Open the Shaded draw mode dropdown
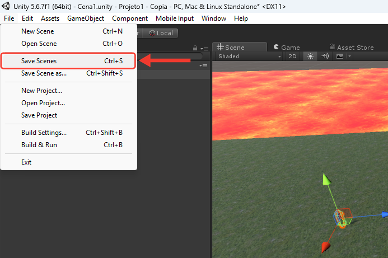 (x=250, y=57)
